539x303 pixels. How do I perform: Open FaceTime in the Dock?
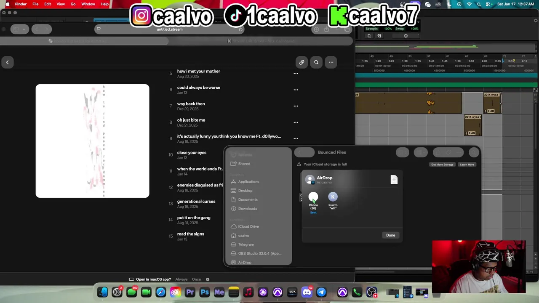(x=146, y=292)
